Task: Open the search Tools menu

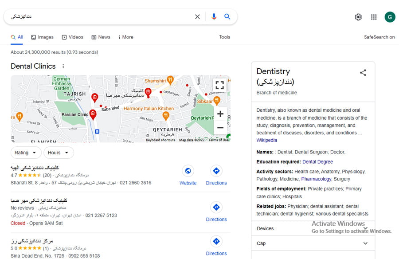Action: (224, 37)
